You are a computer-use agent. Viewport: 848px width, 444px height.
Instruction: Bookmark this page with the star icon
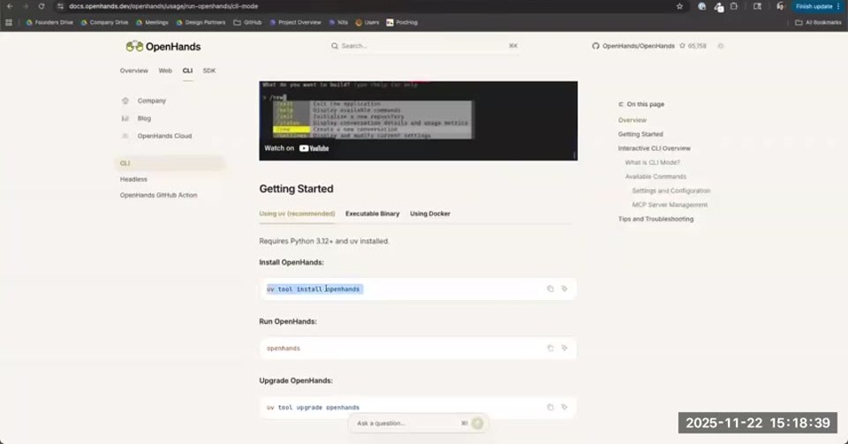(x=679, y=6)
